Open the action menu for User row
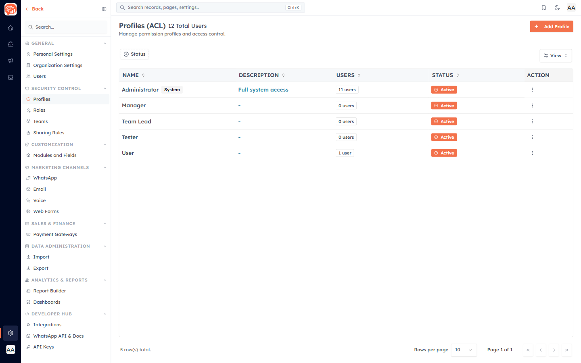The width and height of the screenshot is (581, 363). pyautogui.click(x=532, y=153)
